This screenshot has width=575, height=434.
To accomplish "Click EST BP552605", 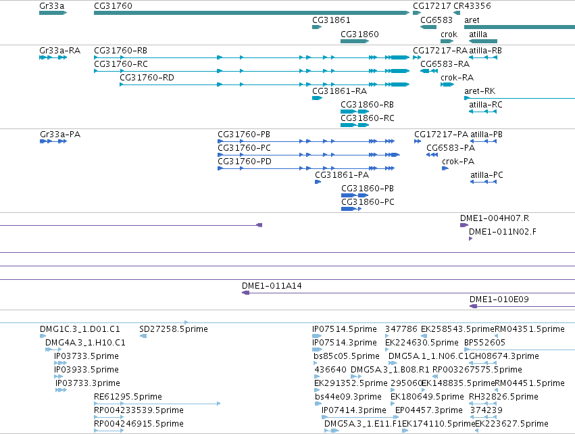I will (x=484, y=343).
